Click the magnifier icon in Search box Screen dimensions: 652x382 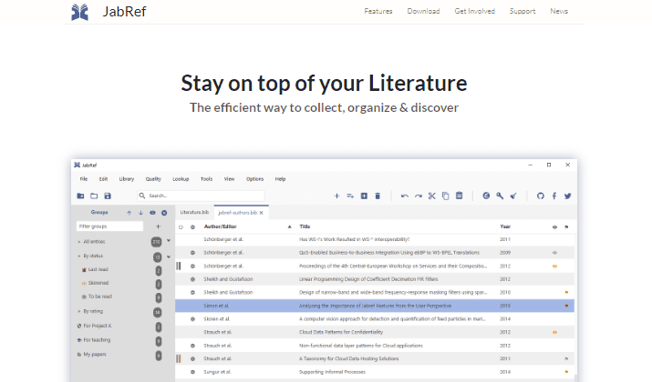(x=142, y=196)
